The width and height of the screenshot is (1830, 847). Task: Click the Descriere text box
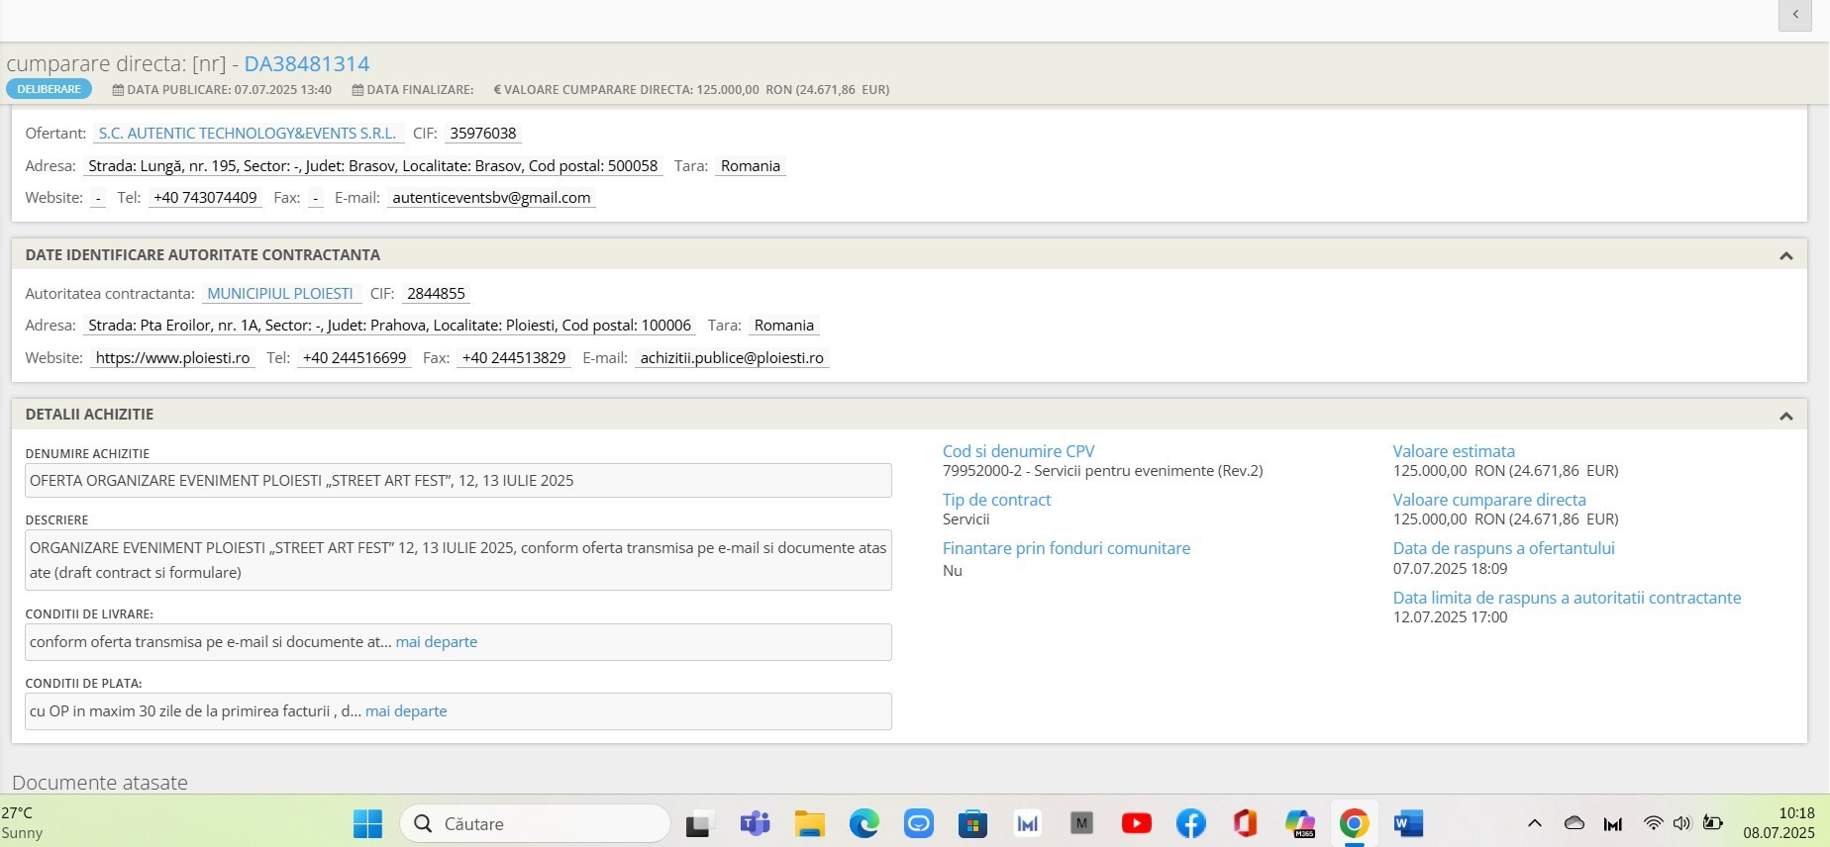point(457,560)
